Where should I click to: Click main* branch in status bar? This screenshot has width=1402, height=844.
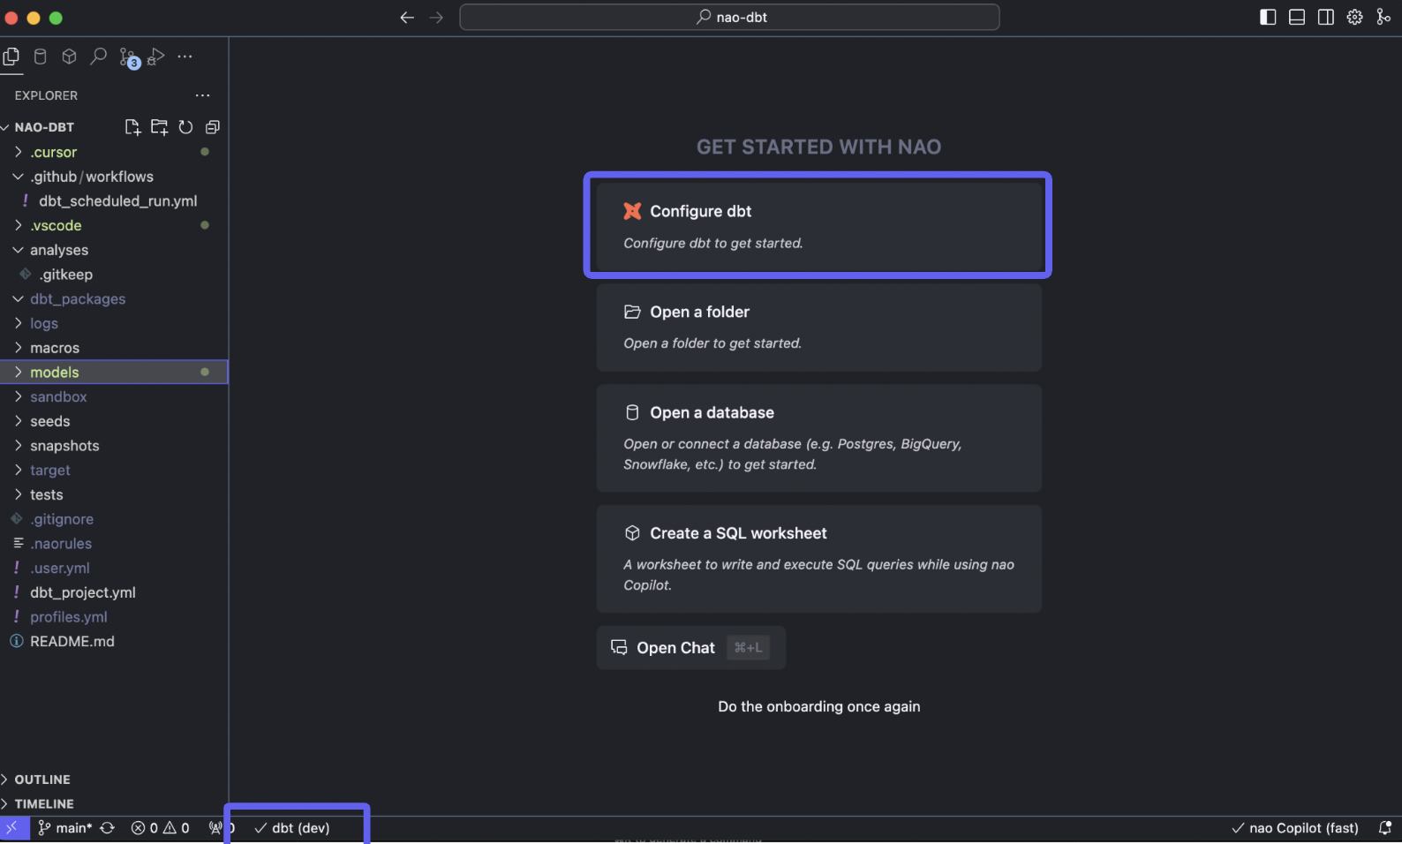[65, 828]
